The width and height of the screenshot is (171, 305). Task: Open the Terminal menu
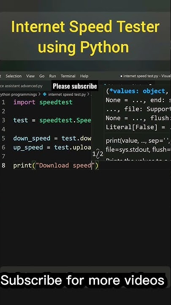pyautogui.click(x=68, y=76)
